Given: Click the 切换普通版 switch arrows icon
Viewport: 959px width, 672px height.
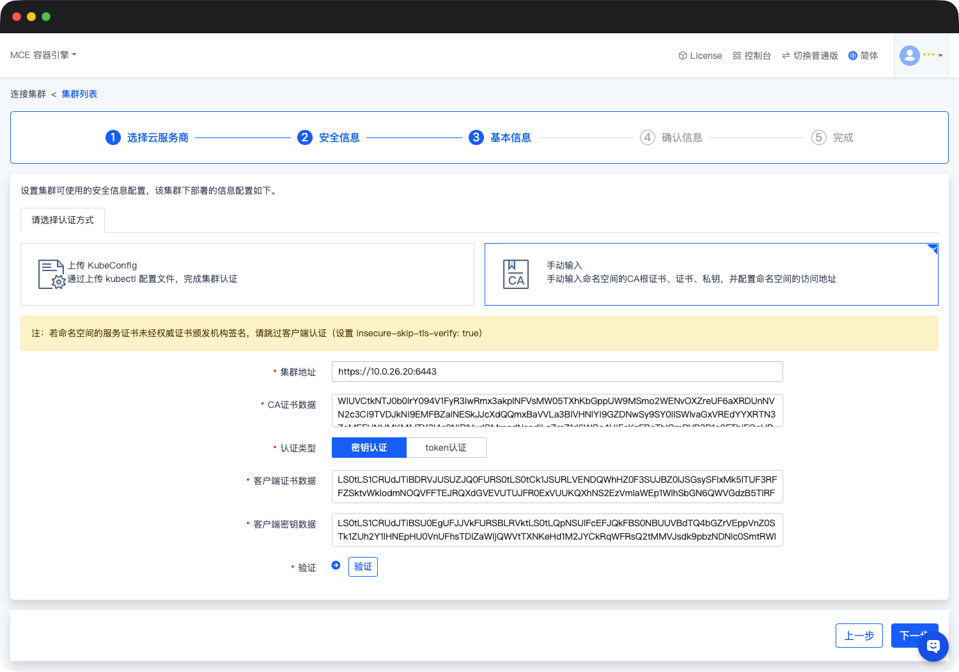Looking at the screenshot, I should point(786,56).
